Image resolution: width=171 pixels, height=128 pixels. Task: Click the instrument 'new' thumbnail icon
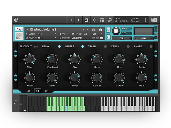[x=19, y=36]
